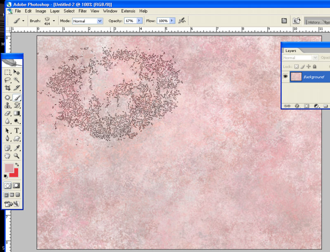Click link layers icon in Layers panel
330x252 pixels.
coord(287,106)
